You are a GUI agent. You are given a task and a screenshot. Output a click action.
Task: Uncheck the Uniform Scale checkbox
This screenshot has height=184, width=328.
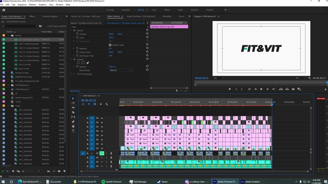pos(110,45)
